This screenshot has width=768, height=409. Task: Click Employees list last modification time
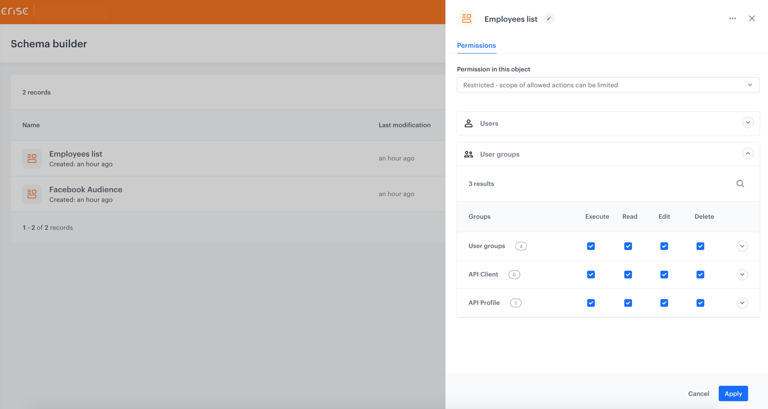click(x=396, y=158)
